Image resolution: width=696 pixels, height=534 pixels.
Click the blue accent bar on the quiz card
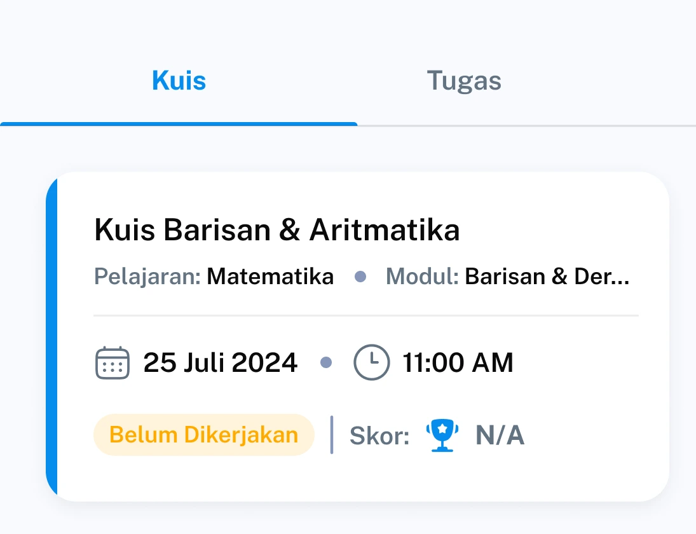[x=51, y=337]
